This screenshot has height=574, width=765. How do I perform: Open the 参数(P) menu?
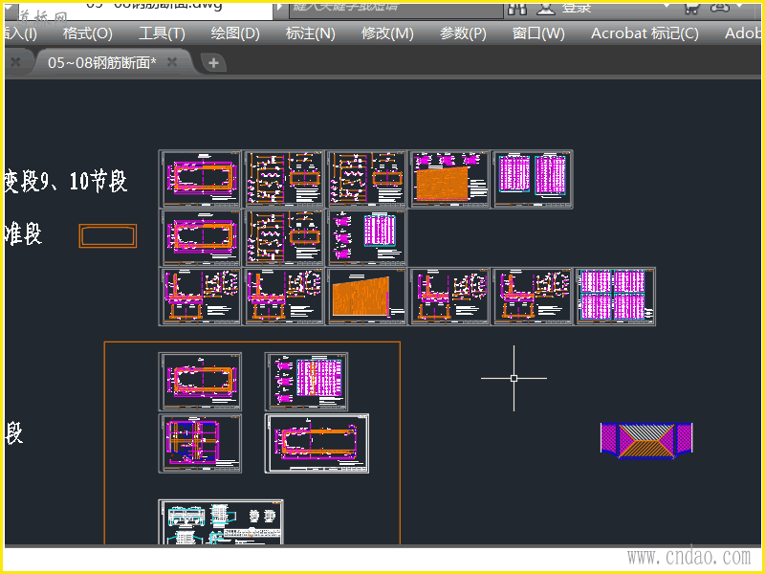point(463,33)
